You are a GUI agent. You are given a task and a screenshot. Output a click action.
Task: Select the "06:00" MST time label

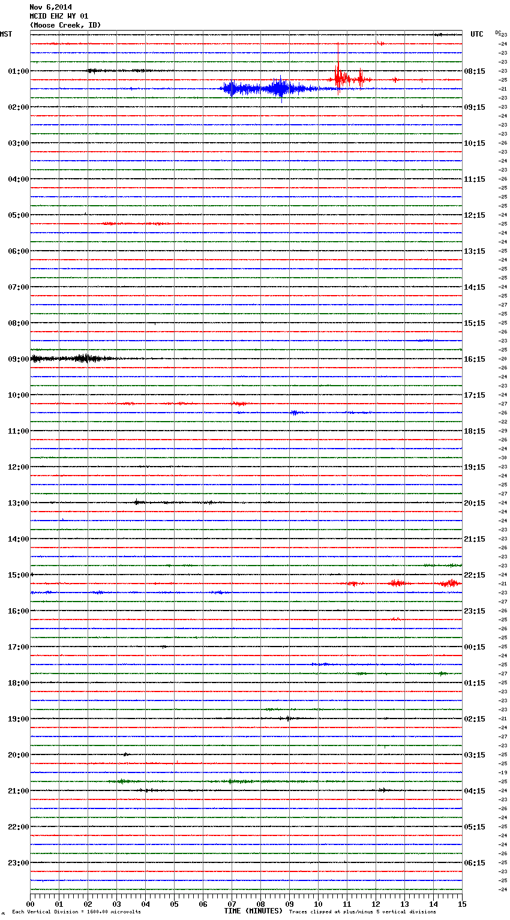click(19, 251)
